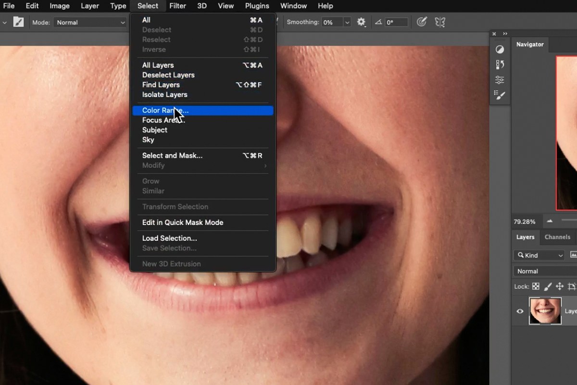Choose Sky from Select menu

[202, 140]
